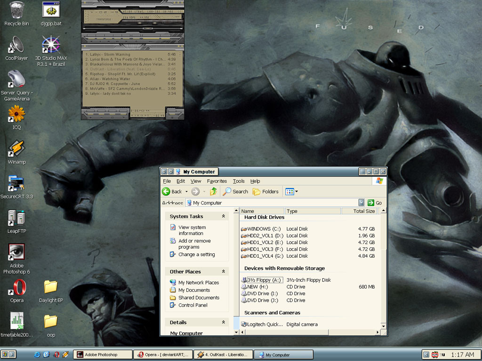The height and width of the screenshot is (361, 482).
Task: Open CoolPlayer desktop shortcut
Action: (16, 48)
